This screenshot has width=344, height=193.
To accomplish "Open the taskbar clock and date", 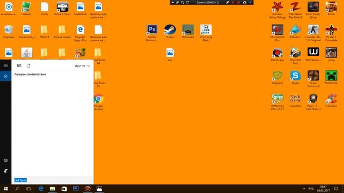I will tap(324, 189).
